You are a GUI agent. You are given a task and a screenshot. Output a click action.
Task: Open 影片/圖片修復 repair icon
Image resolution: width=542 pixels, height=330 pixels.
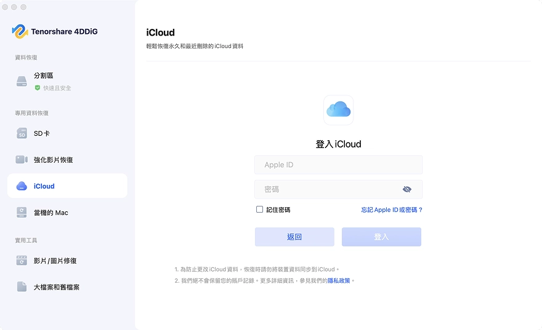(22, 261)
